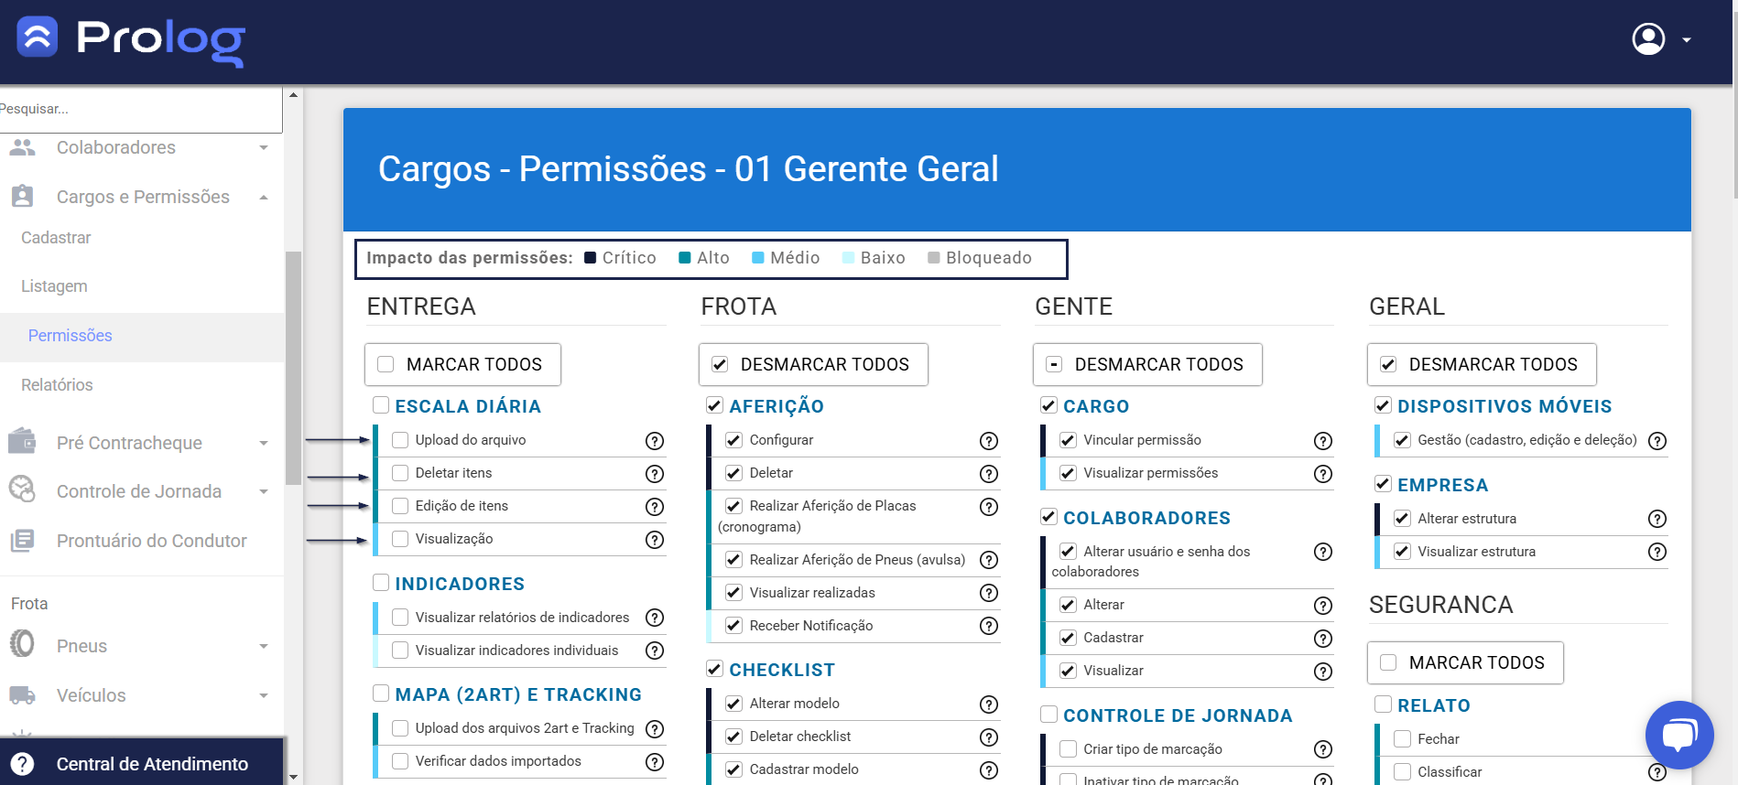Show help for Aferição Configurar permission
The image size is (1738, 785).
(989, 441)
